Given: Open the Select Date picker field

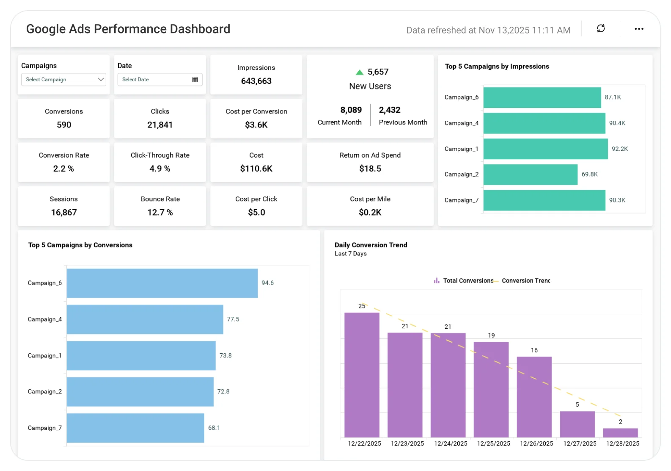Looking at the screenshot, I should (160, 80).
